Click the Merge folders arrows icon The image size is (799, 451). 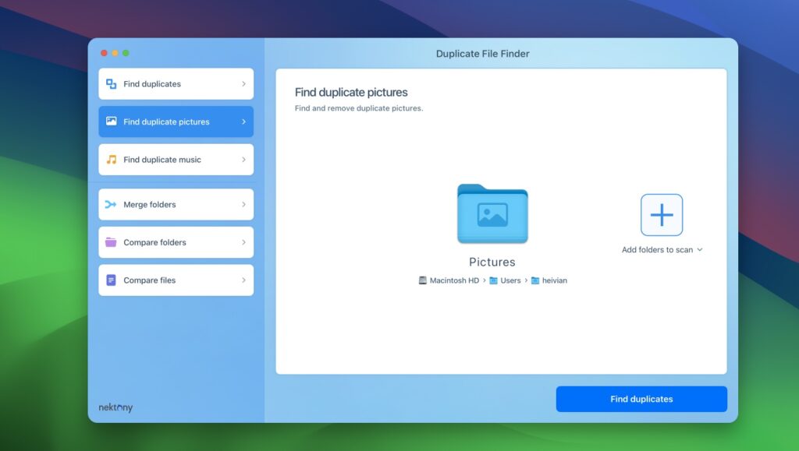(x=112, y=204)
